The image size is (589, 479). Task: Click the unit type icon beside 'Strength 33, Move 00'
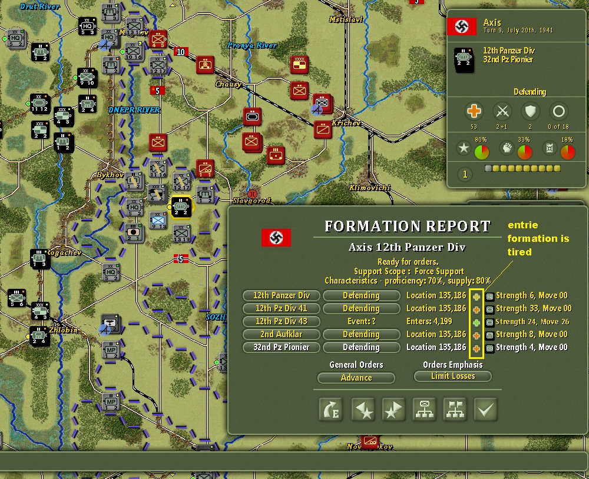489,310
